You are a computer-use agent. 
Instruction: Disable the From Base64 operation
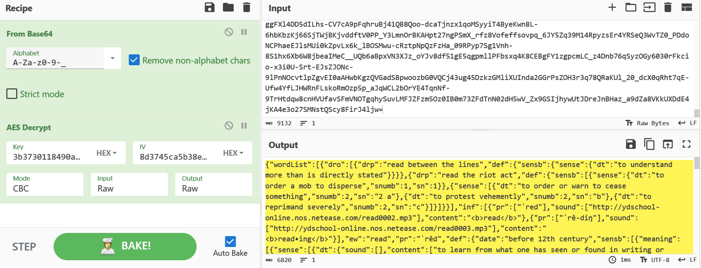coord(229,32)
